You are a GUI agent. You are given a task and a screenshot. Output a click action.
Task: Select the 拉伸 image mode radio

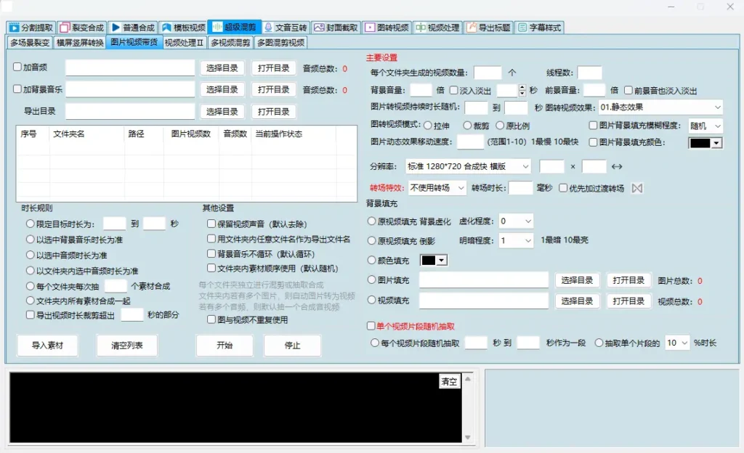tap(428, 126)
